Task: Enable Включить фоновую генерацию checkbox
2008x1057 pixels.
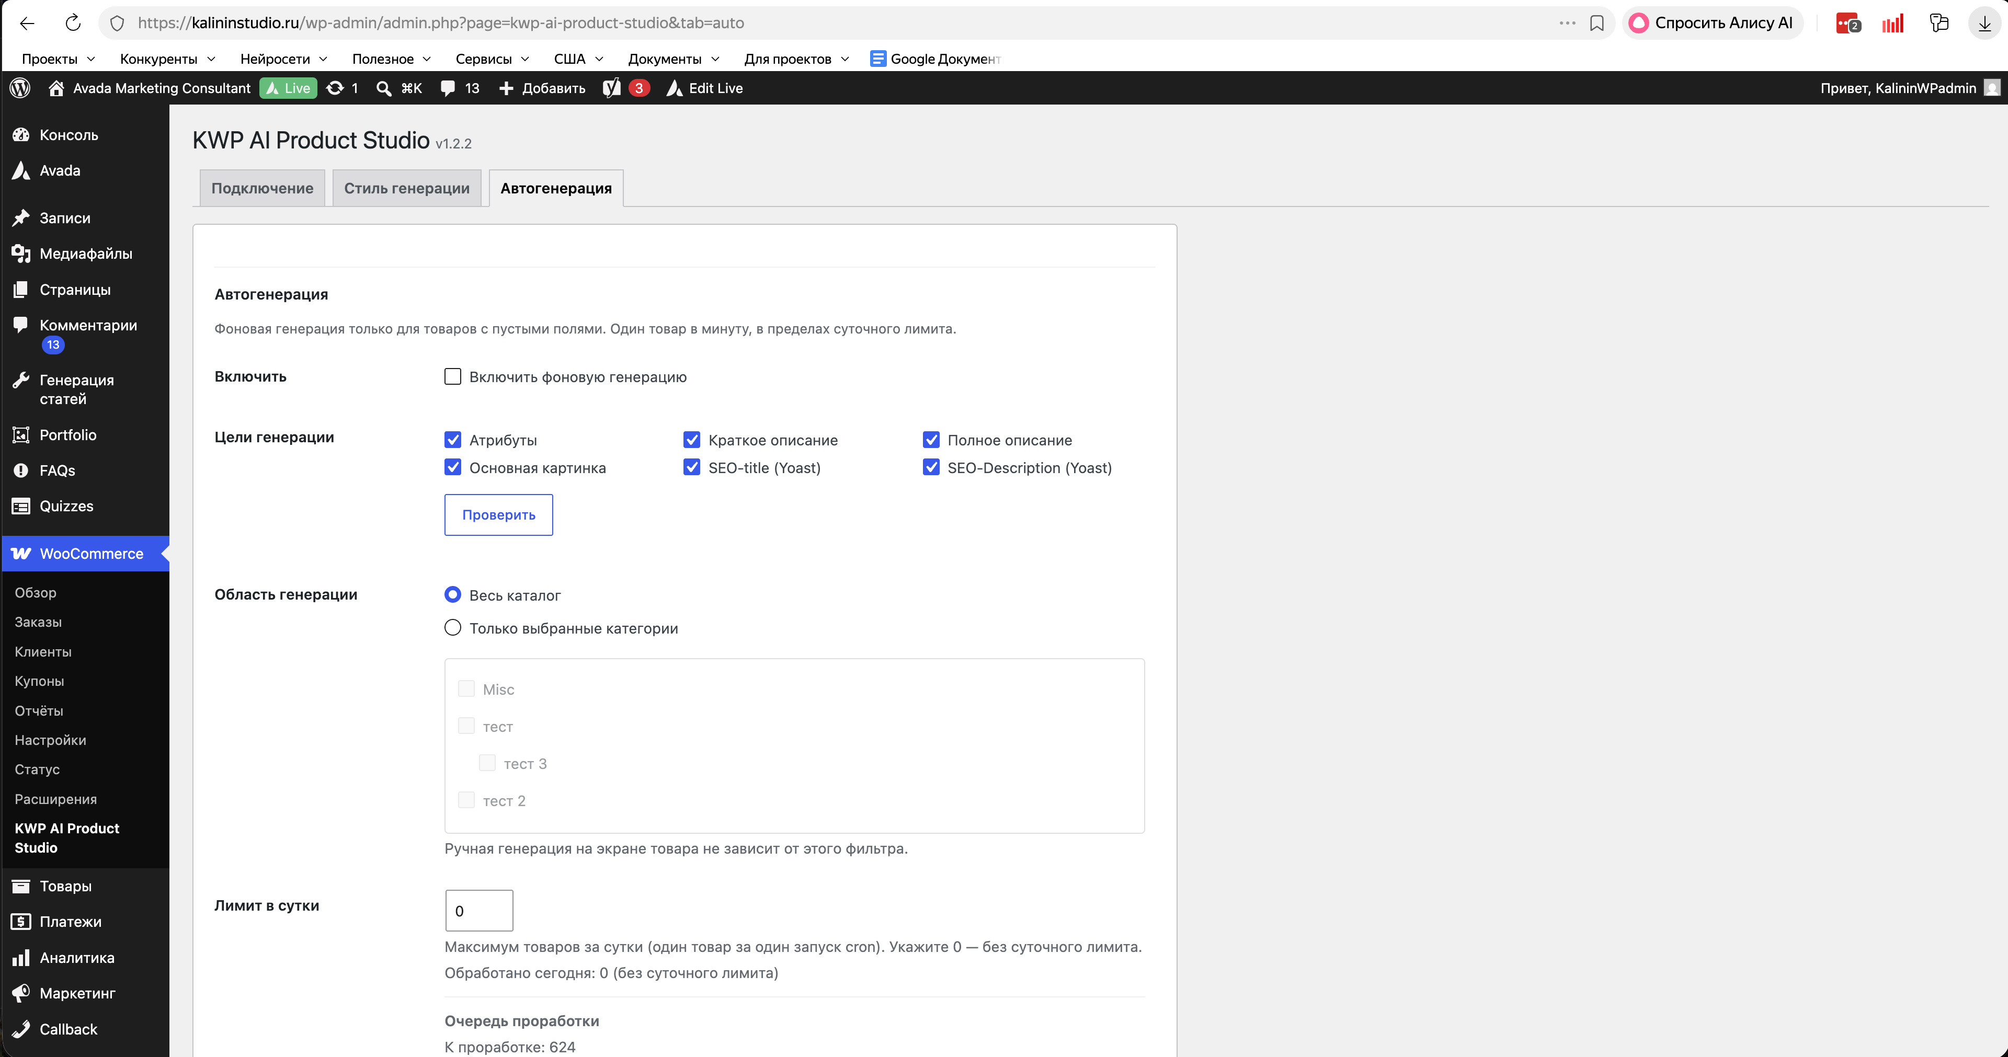Action: [x=453, y=376]
